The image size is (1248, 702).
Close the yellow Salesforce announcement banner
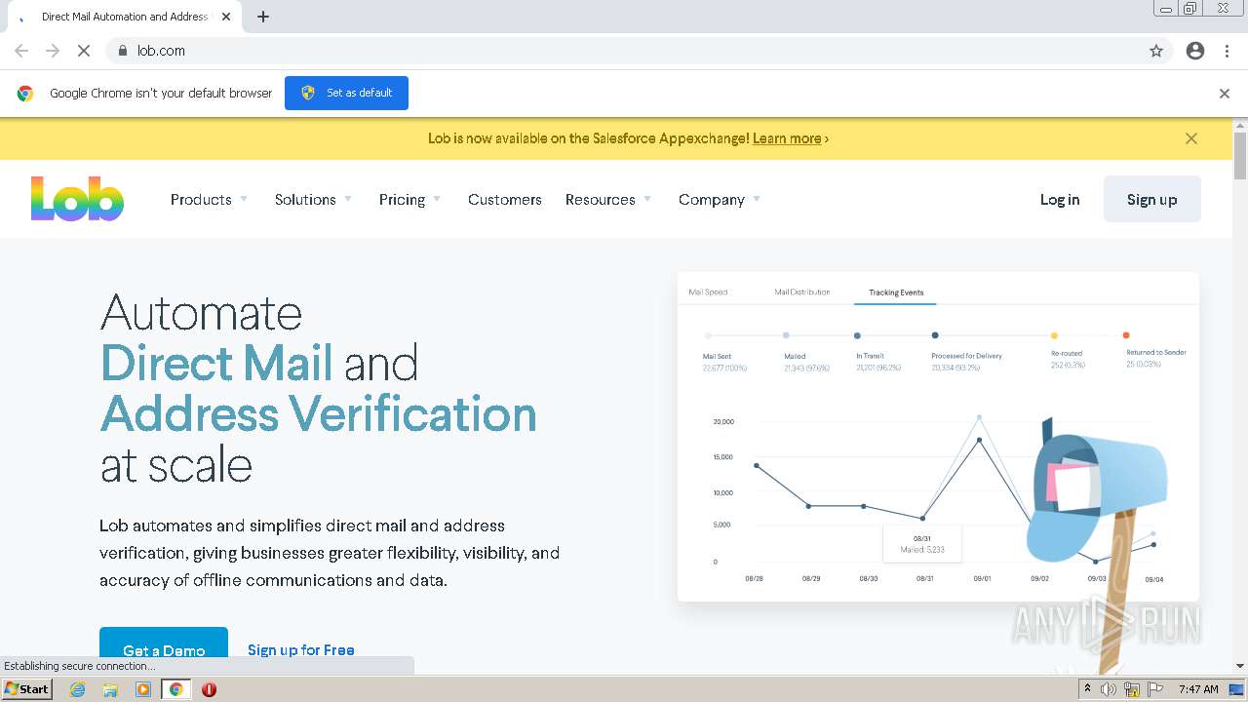click(x=1191, y=138)
